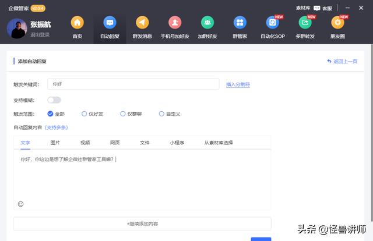Switch to the 视频 tab
This screenshot has height=241, width=373.
pyautogui.click(x=85, y=143)
